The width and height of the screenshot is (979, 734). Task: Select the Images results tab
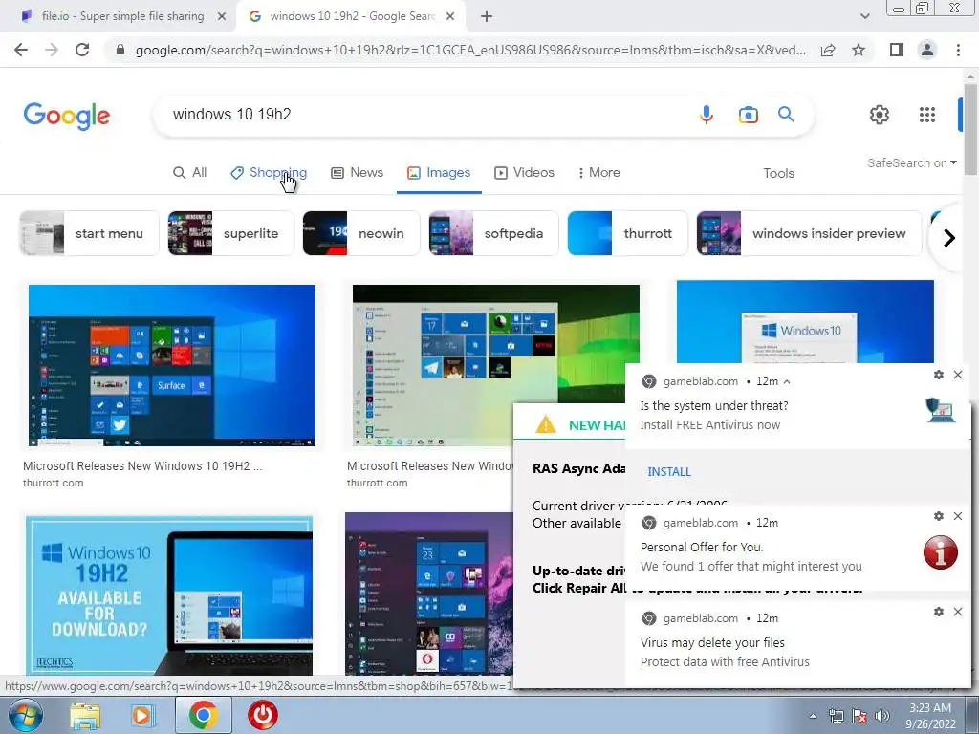pos(439,173)
